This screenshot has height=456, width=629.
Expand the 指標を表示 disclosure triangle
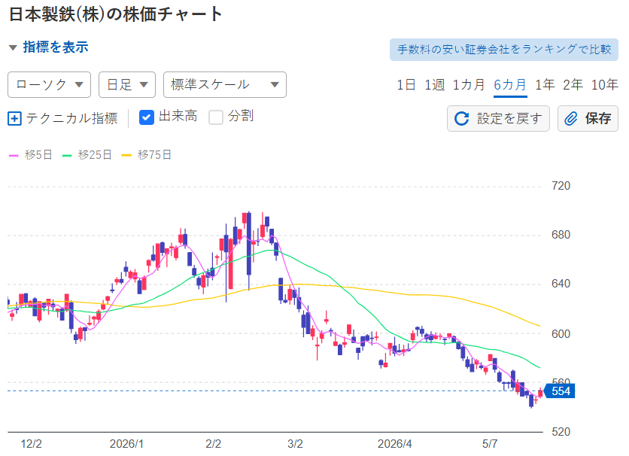(x=13, y=47)
